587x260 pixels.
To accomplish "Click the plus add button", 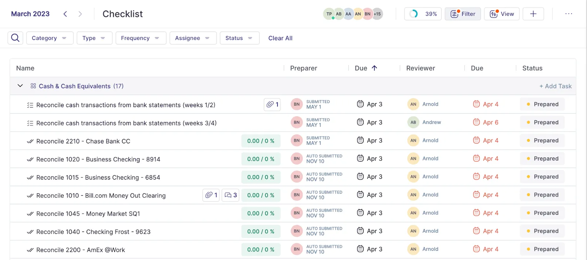I will click(x=533, y=14).
